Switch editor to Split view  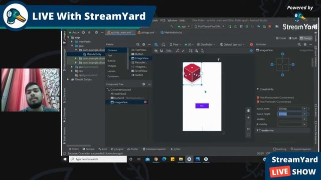(x=293, y=38)
